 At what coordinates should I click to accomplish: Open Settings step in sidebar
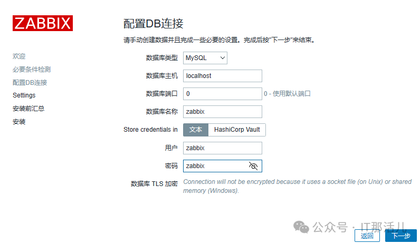click(x=24, y=95)
